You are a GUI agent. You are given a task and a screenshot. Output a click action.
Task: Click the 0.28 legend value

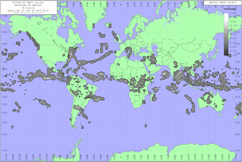[233, 47]
